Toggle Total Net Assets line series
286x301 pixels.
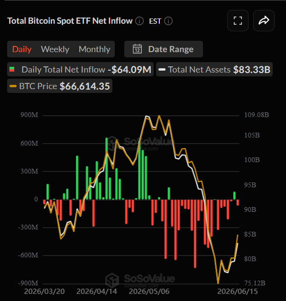214,69
